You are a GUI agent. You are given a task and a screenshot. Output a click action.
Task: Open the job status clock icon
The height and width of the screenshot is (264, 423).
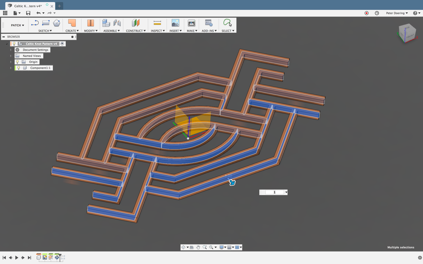click(377, 13)
